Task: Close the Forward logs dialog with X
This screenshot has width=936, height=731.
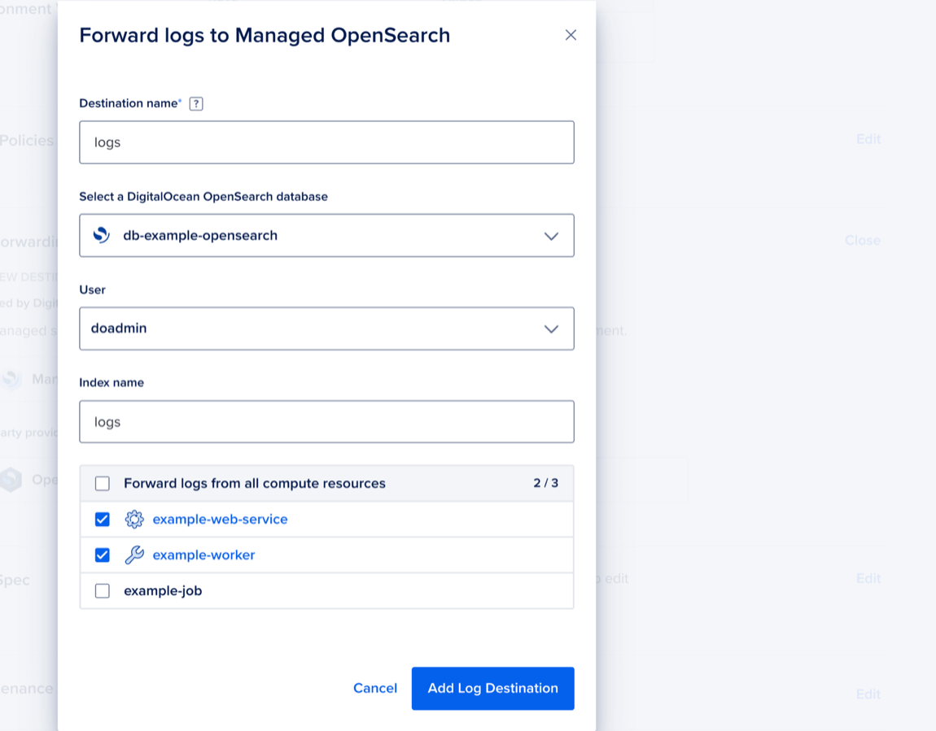Action: [571, 35]
